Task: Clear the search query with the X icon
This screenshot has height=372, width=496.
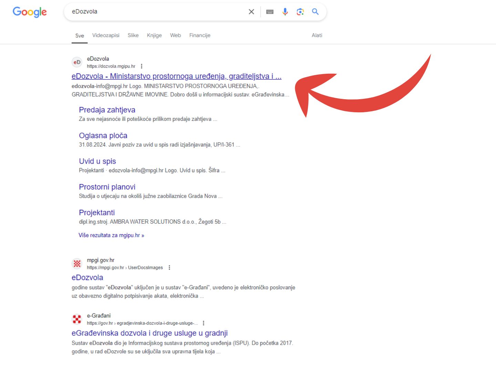Action: [251, 12]
